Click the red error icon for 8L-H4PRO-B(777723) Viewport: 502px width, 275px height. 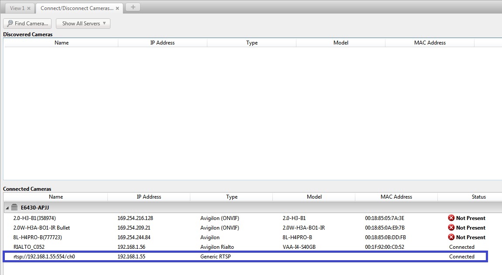[x=451, y=237]
